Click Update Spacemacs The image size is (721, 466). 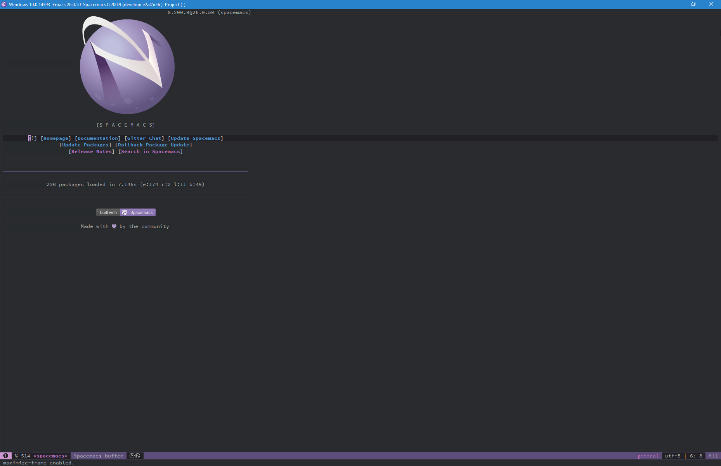pyautogui.click(x=195, y=138)
